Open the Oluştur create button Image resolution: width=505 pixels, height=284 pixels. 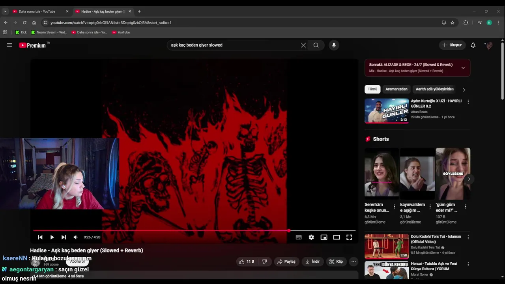(x=452, y=45)
